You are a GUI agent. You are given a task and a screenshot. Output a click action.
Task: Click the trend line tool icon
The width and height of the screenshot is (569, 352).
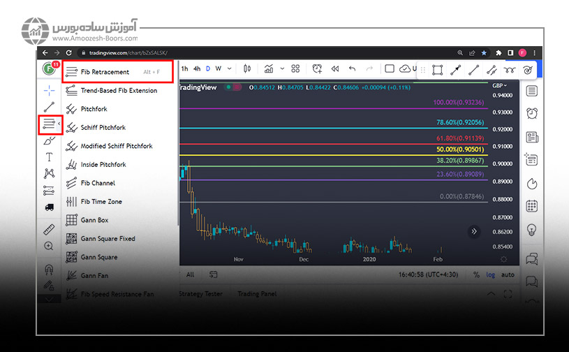49,108
